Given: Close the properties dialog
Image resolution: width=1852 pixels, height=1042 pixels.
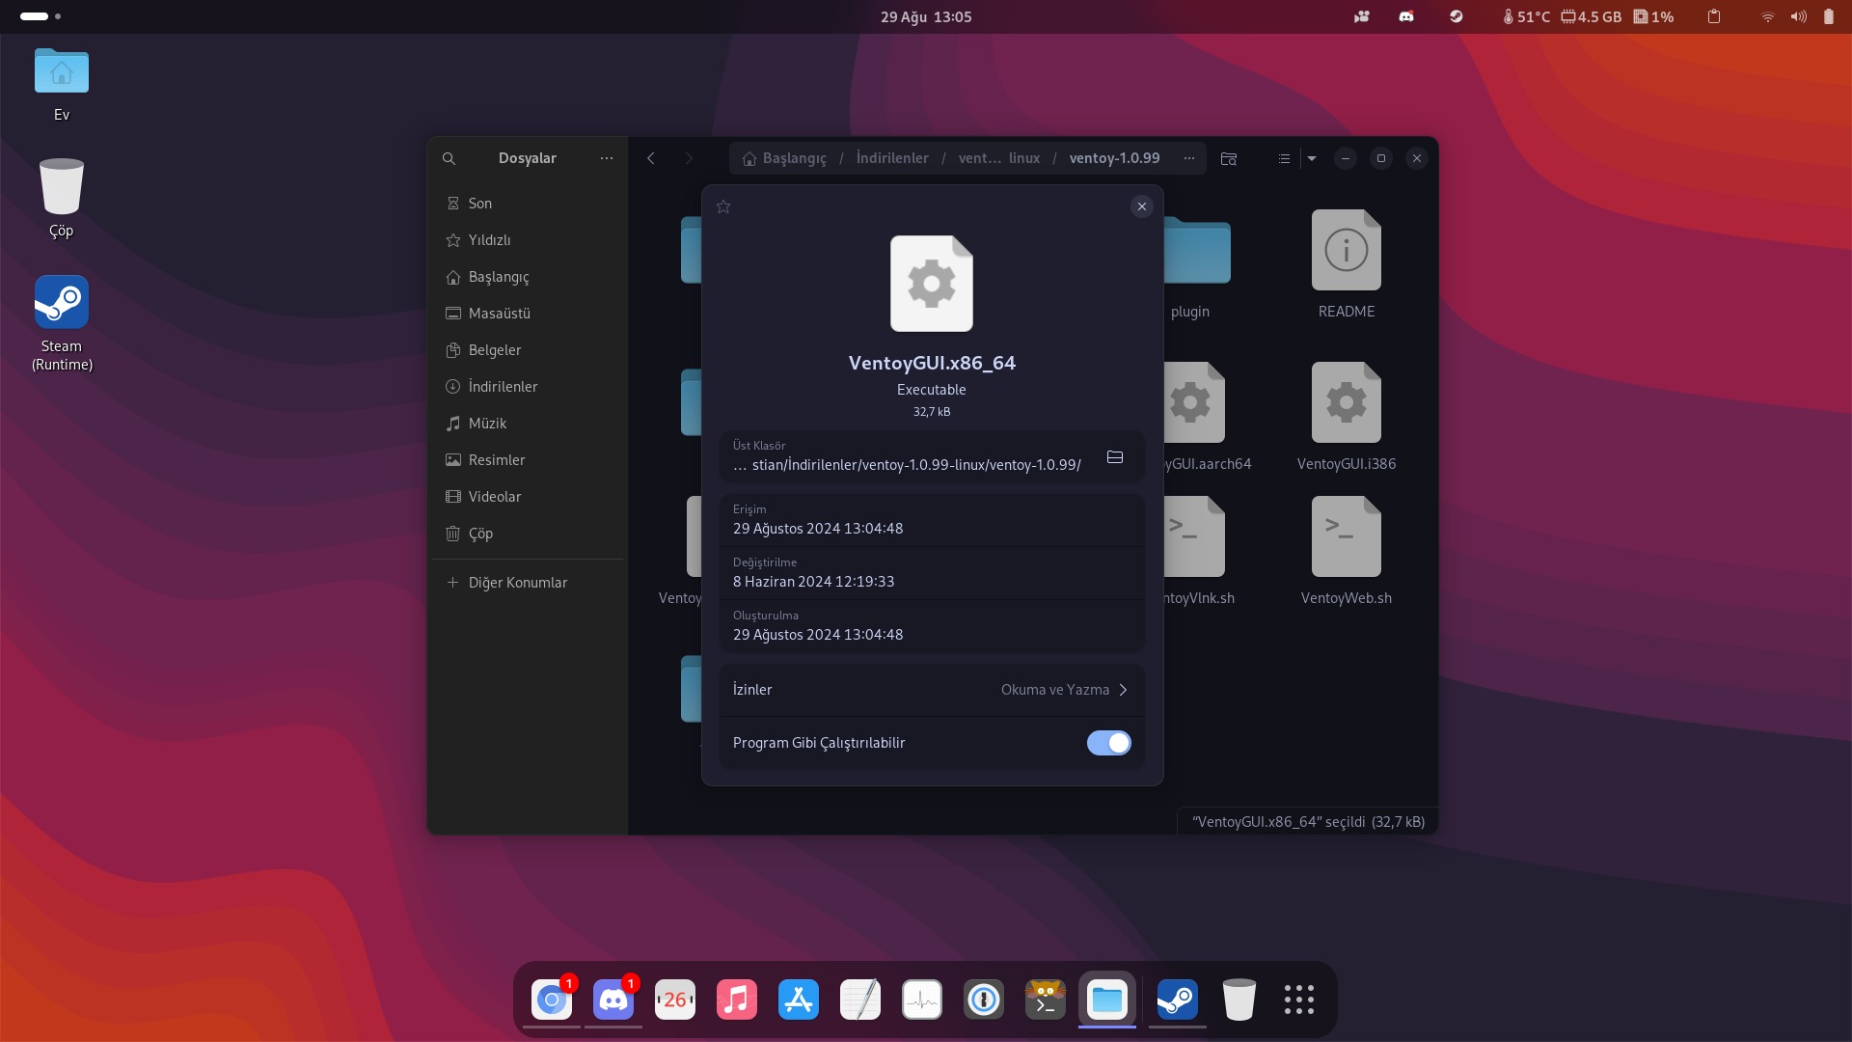Looking at the screenshot, I should pyautogui.click(x=1141, y=206).
